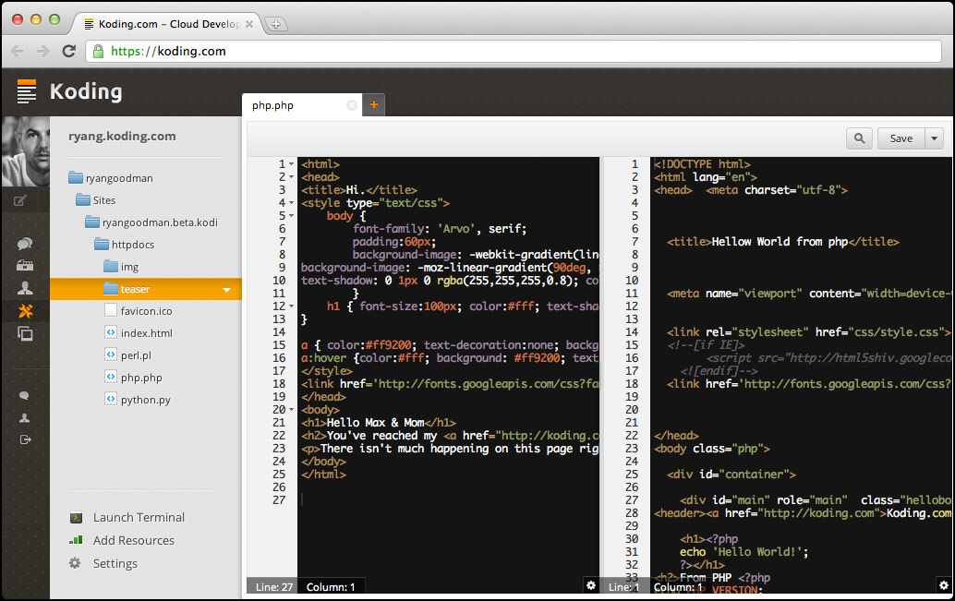The height and width of the screenshot is (601, 955).
Task: Select the Develop tools icon
Action: tap(25, 310)
